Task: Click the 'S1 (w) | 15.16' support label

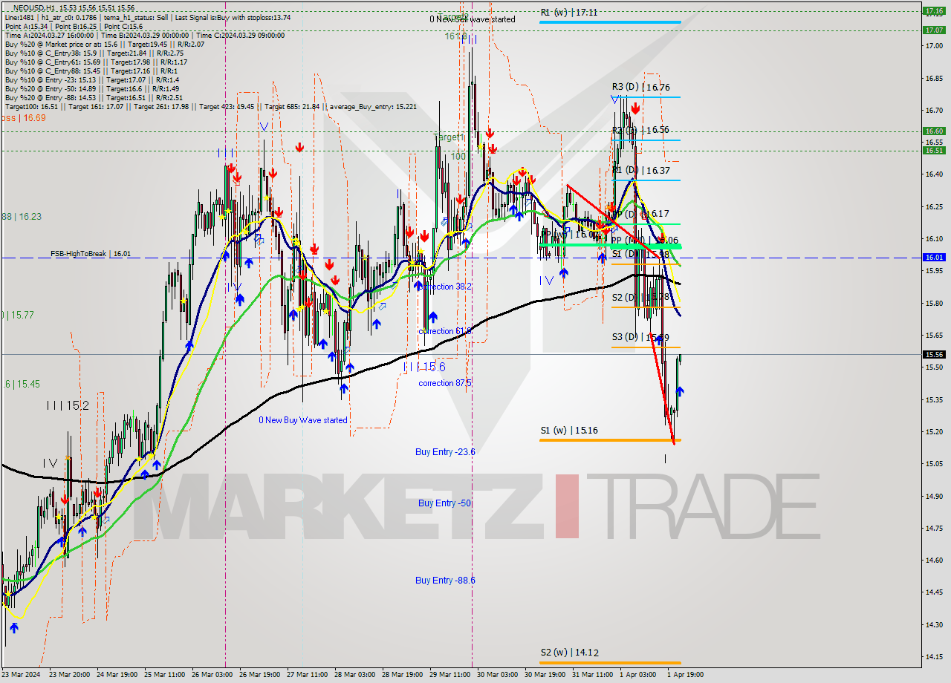Action: (x=569, y=430)
